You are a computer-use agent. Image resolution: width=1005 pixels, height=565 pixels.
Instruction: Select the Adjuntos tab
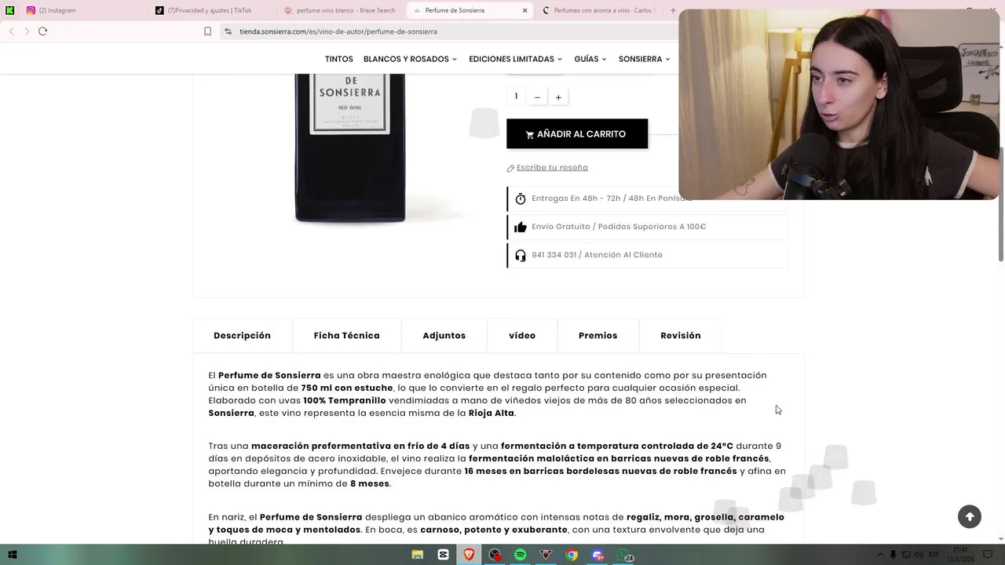(x=444, y=336)
